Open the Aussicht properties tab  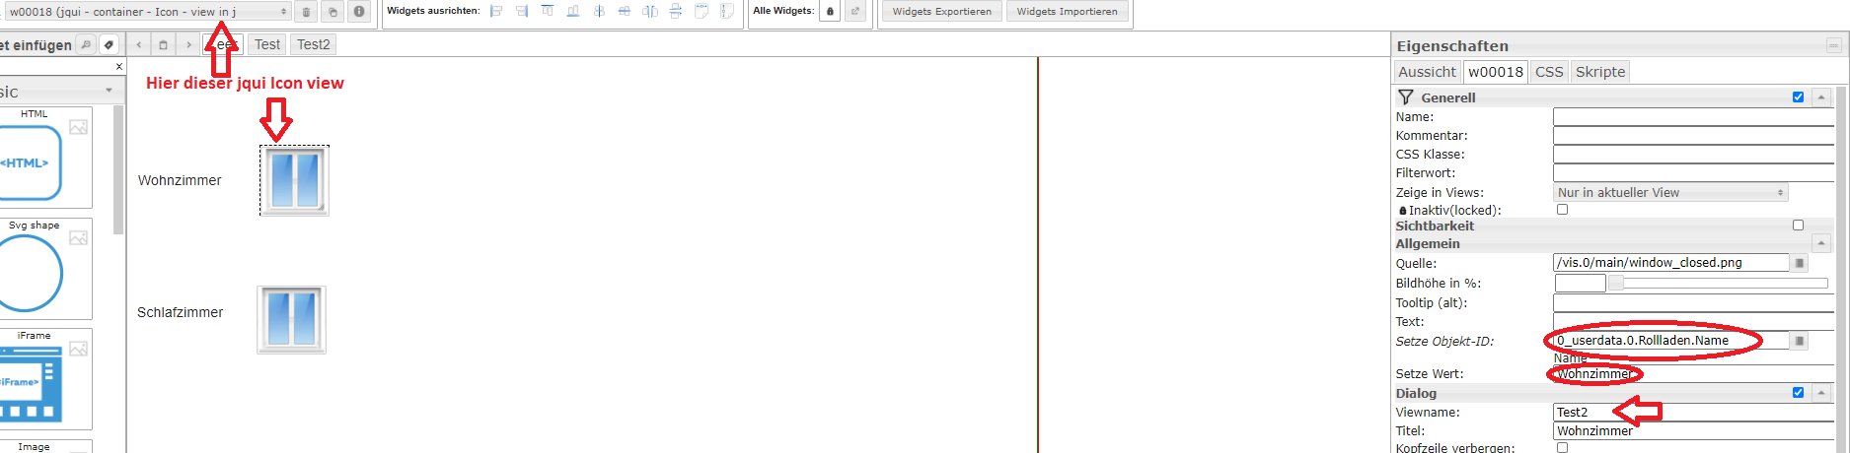[1427, 72]
